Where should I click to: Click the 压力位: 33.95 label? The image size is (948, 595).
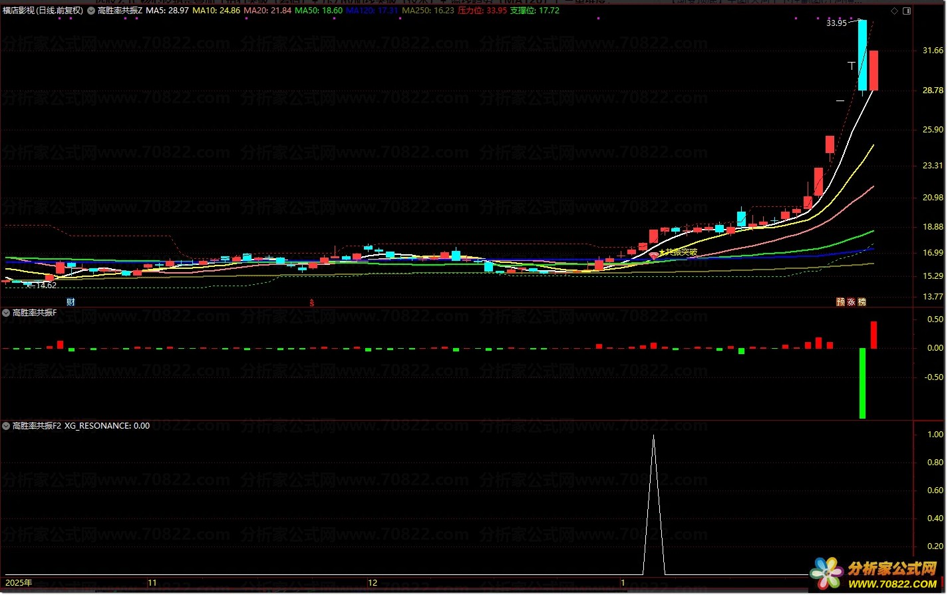click(x=482, y=11)
